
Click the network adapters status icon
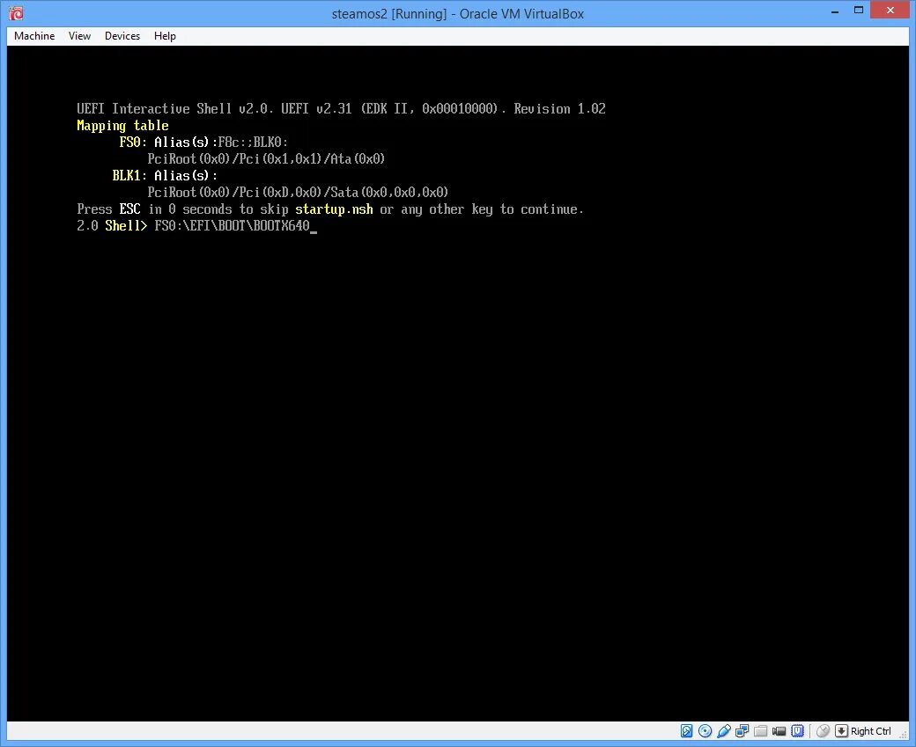(742, 730)
